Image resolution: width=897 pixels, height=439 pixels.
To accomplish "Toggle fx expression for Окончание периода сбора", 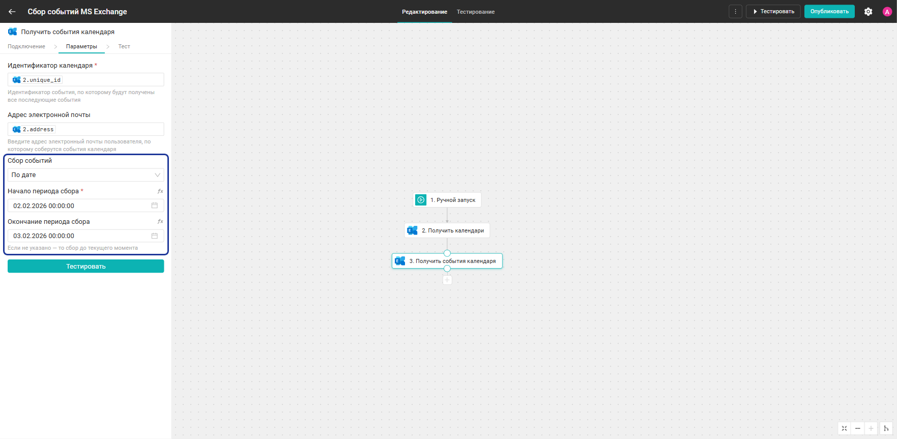I will 160,222.
